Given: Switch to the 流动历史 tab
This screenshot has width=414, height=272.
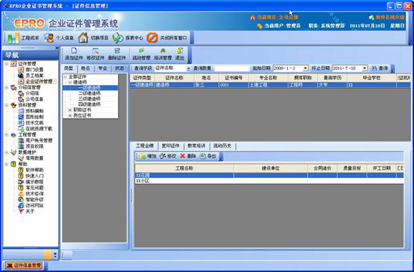Looking at the screenshot, I should tap(222, 146).
